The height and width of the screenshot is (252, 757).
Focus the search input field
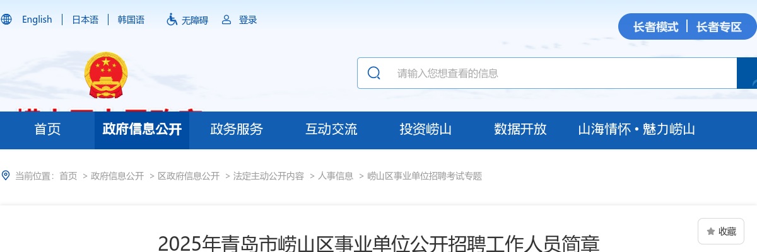(561, 73)
